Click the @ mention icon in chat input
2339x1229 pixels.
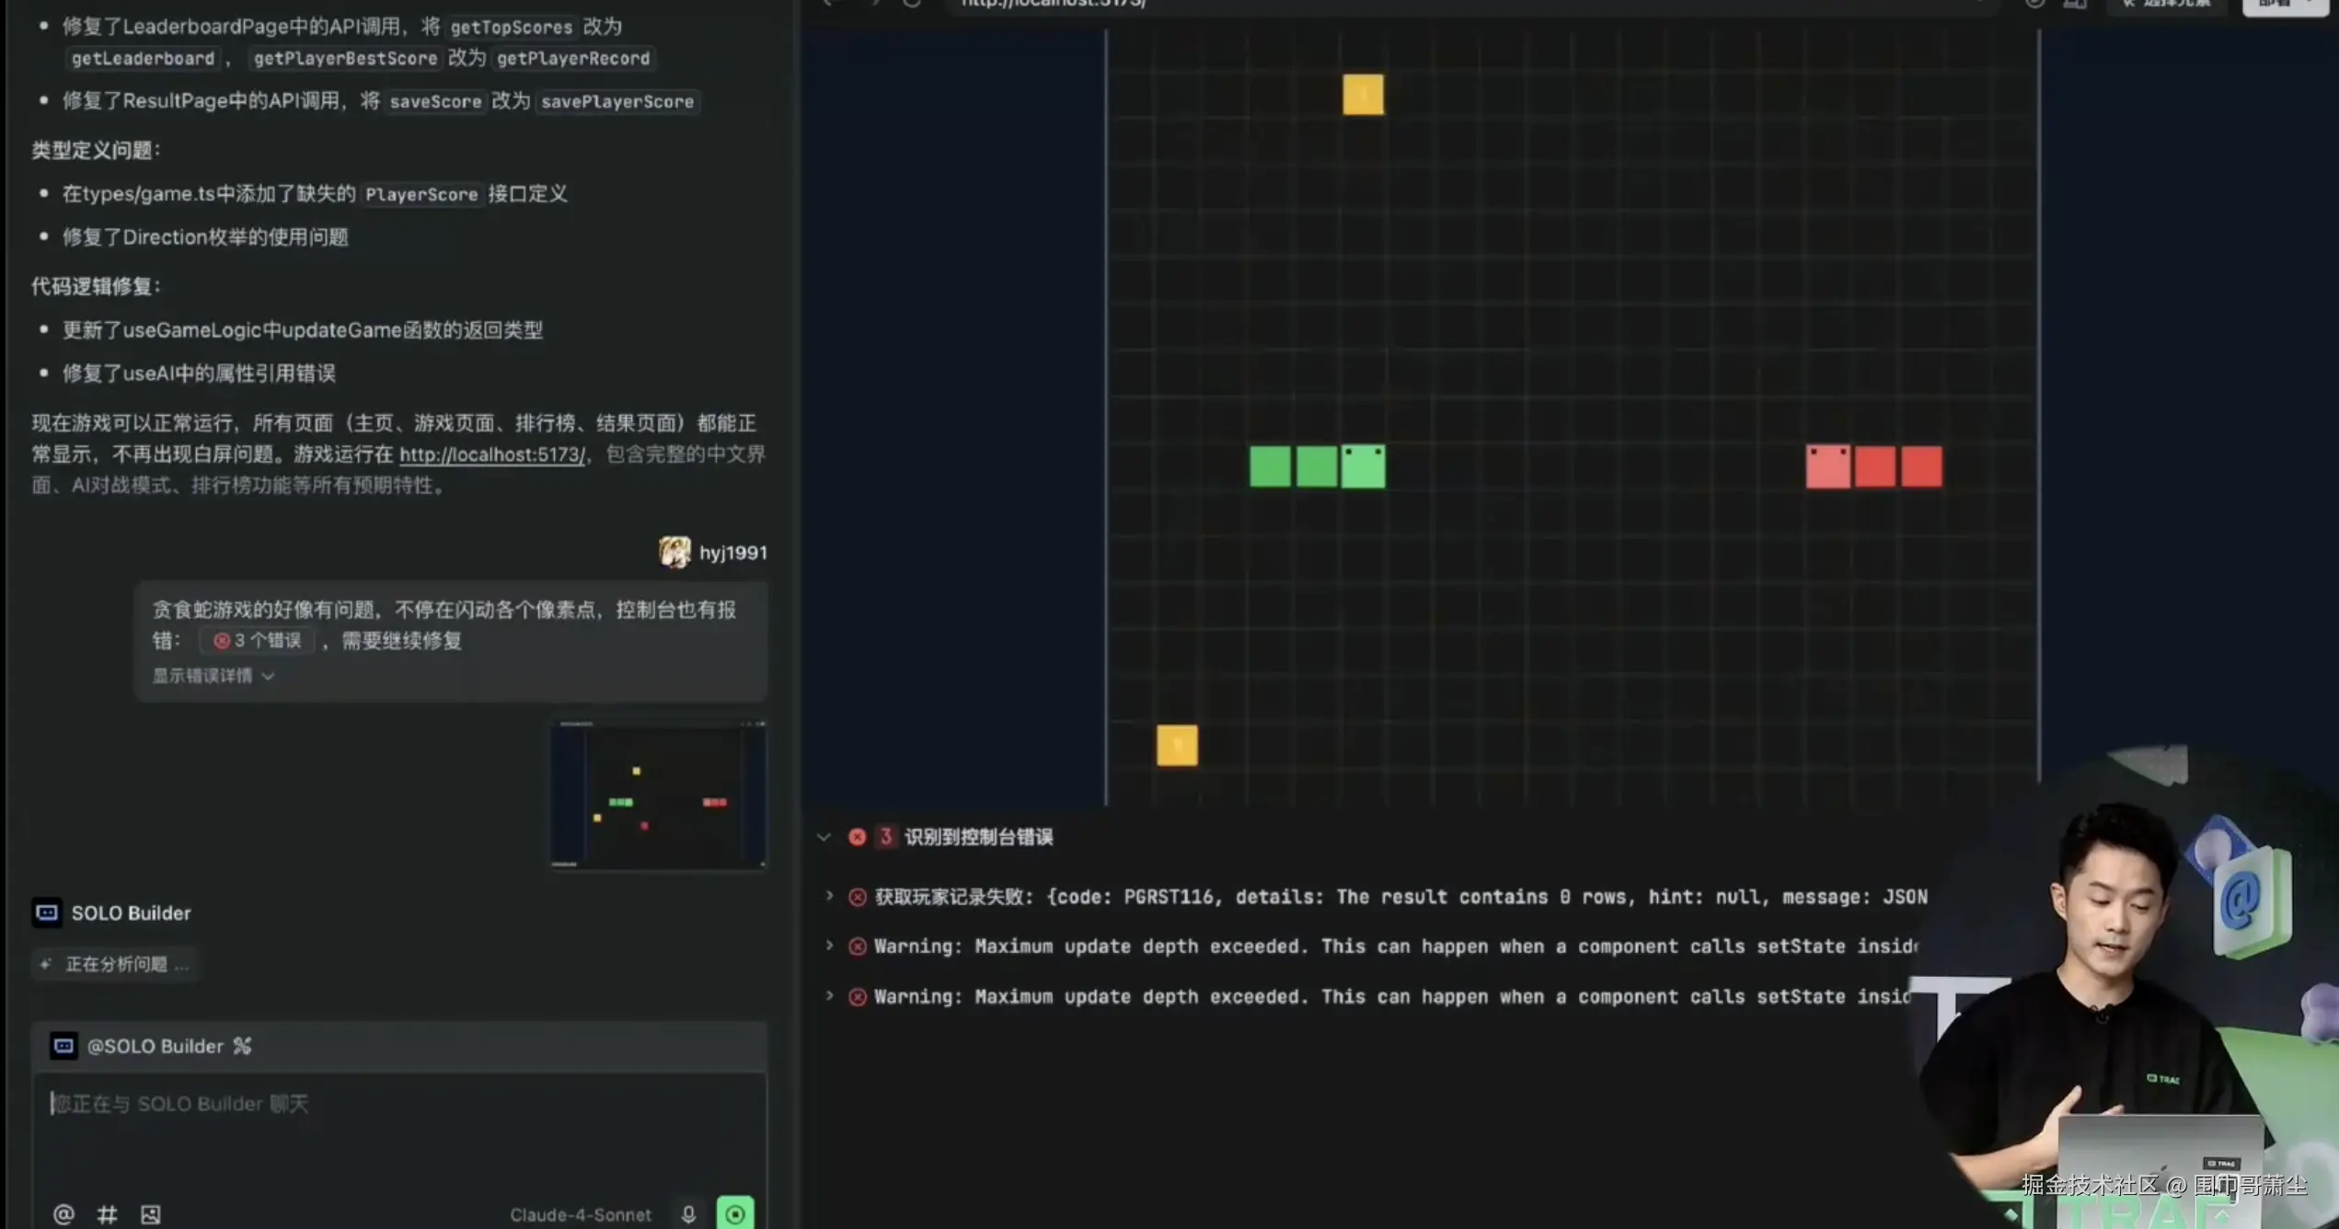pyautogui.click(x=63, y=1214)
